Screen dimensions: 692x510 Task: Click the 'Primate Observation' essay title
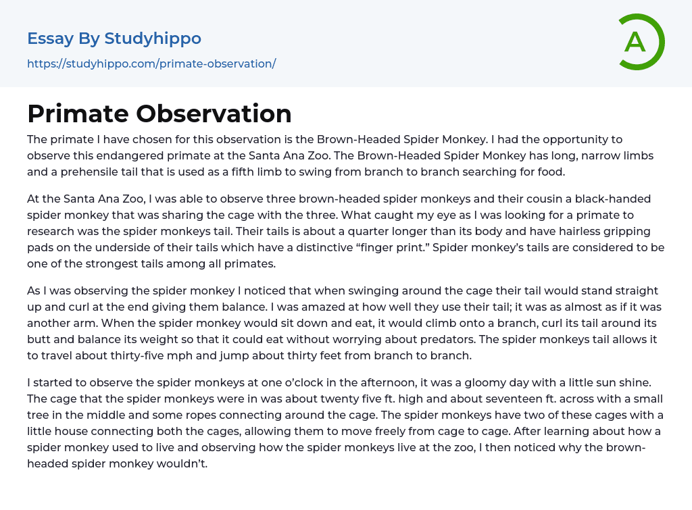159,113
